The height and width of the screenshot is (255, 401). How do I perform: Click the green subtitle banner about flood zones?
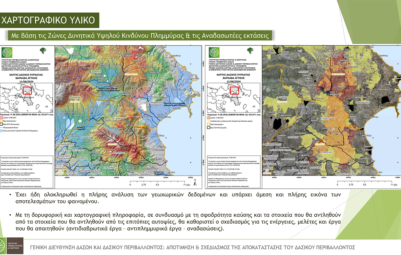click(x=140, y=35)
